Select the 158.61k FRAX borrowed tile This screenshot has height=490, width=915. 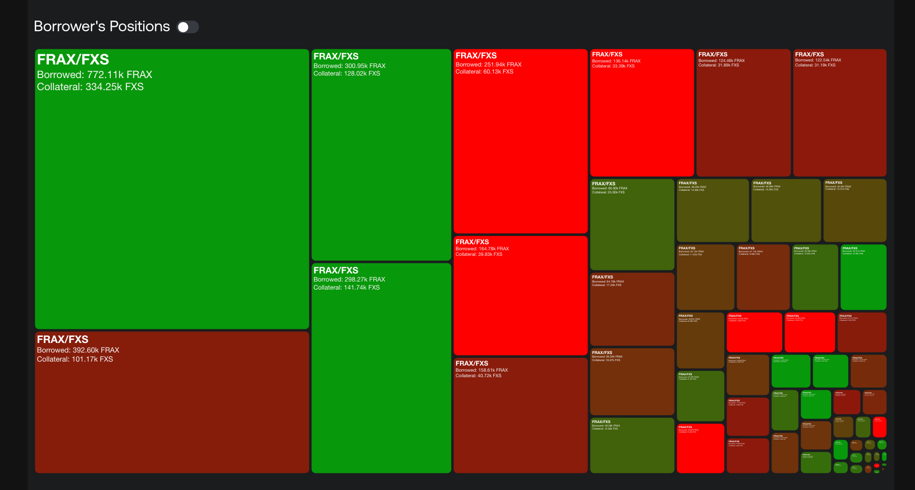pos(520,415)
